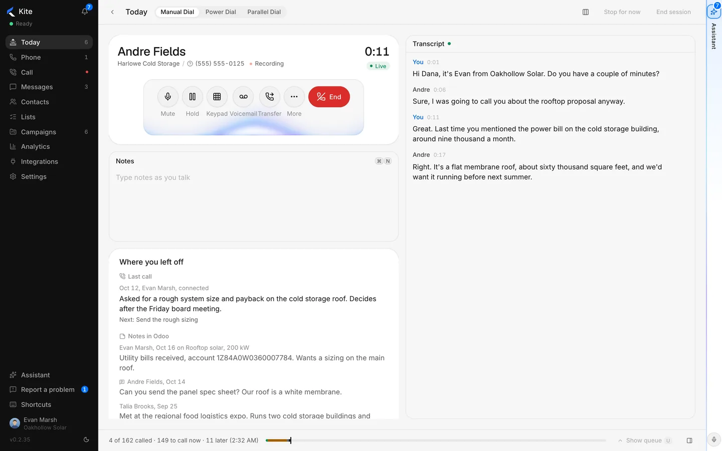The height and width of the screenshot is (451, 722).
Task: Click the Harlowe Cold Storage company name
Action: [148, 64]
